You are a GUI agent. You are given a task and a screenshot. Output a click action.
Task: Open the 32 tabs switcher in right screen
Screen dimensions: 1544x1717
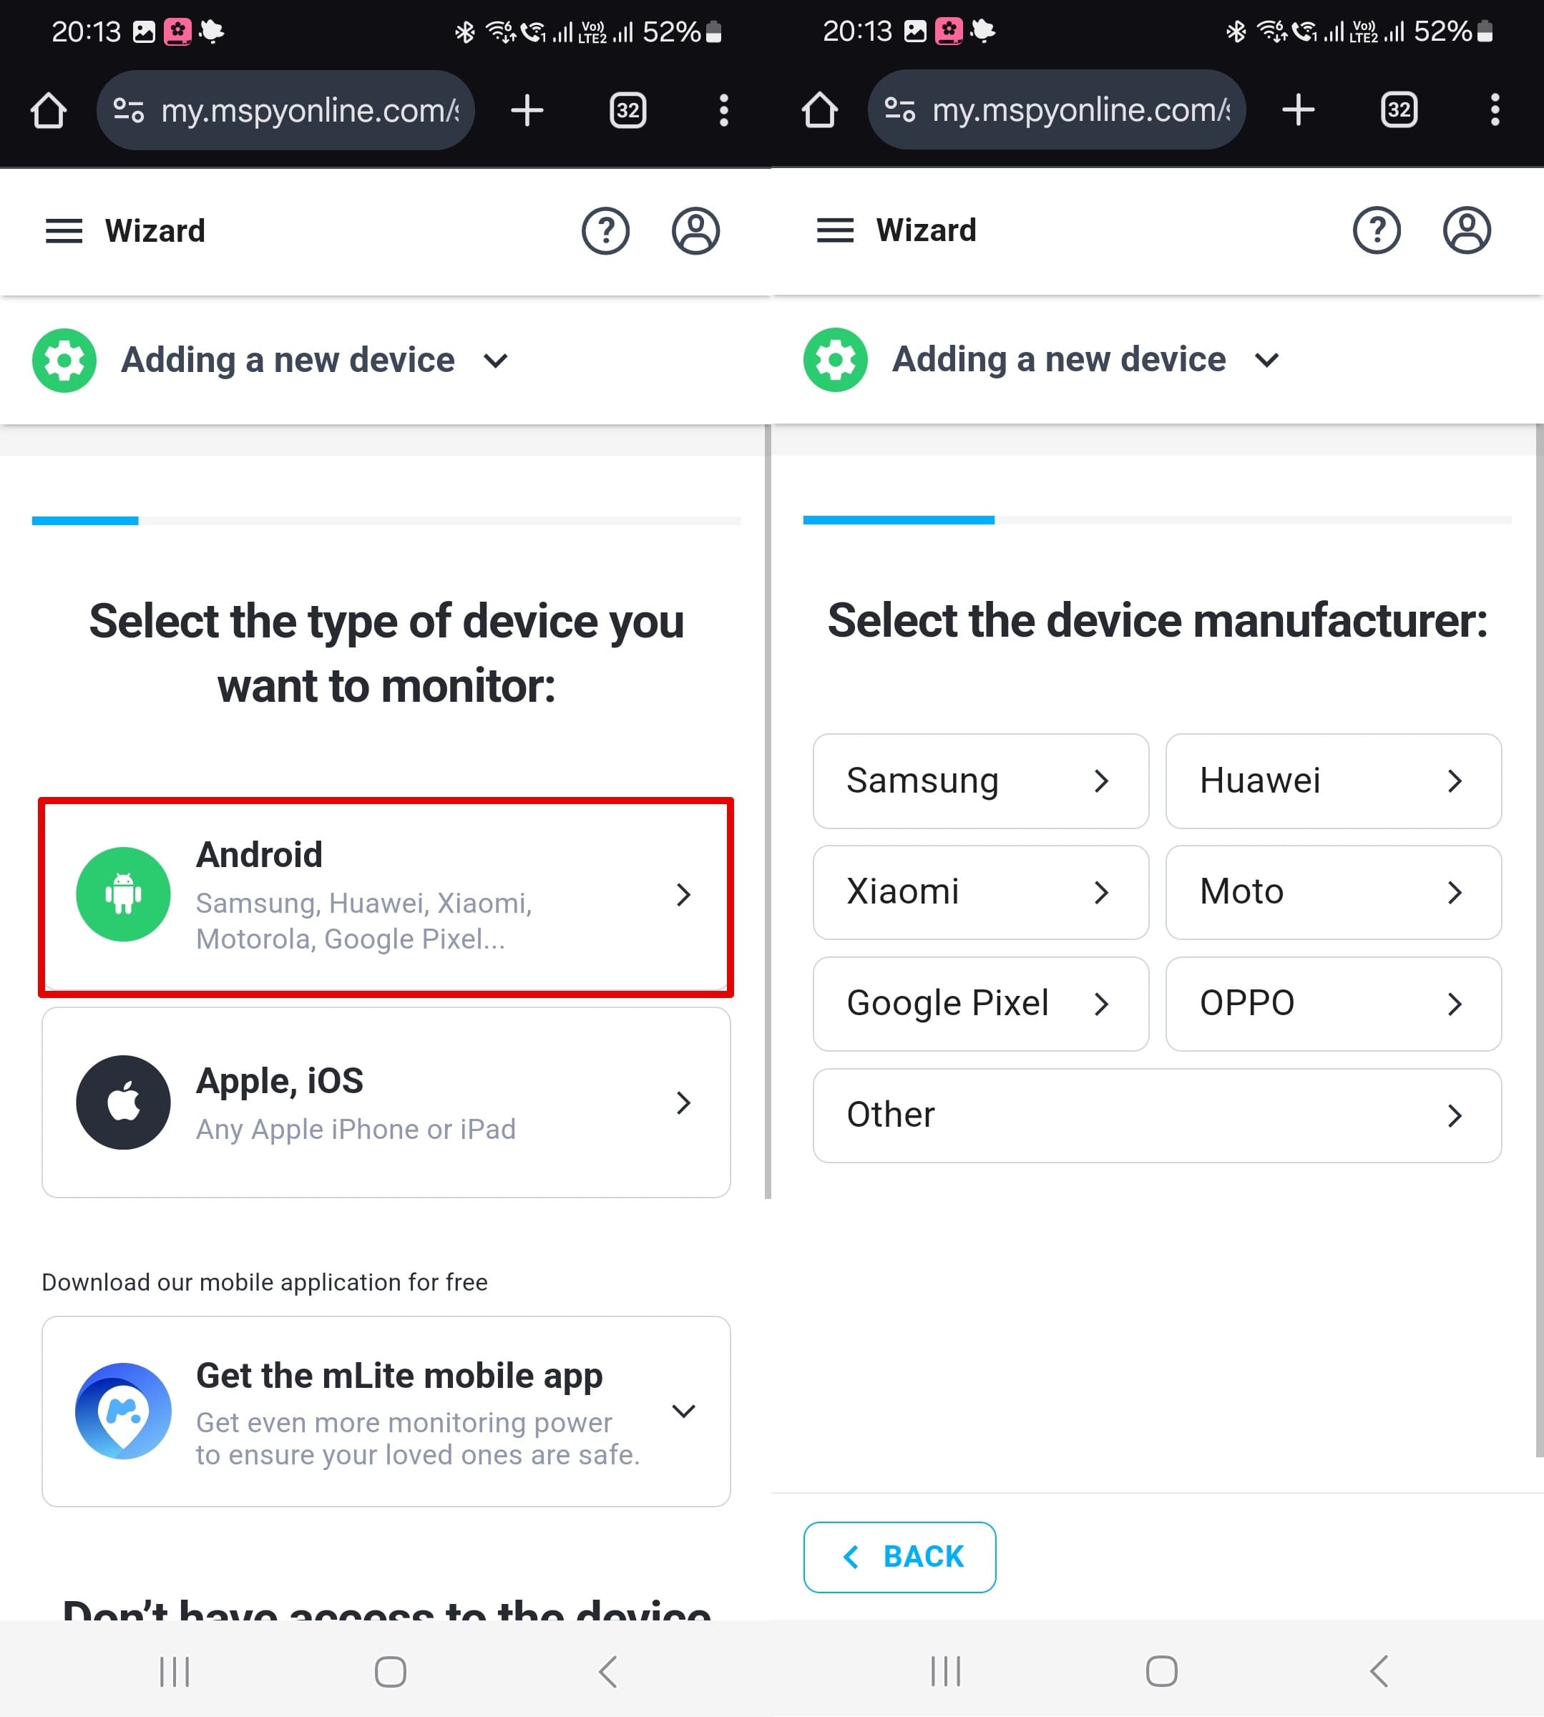(1399, 109)
